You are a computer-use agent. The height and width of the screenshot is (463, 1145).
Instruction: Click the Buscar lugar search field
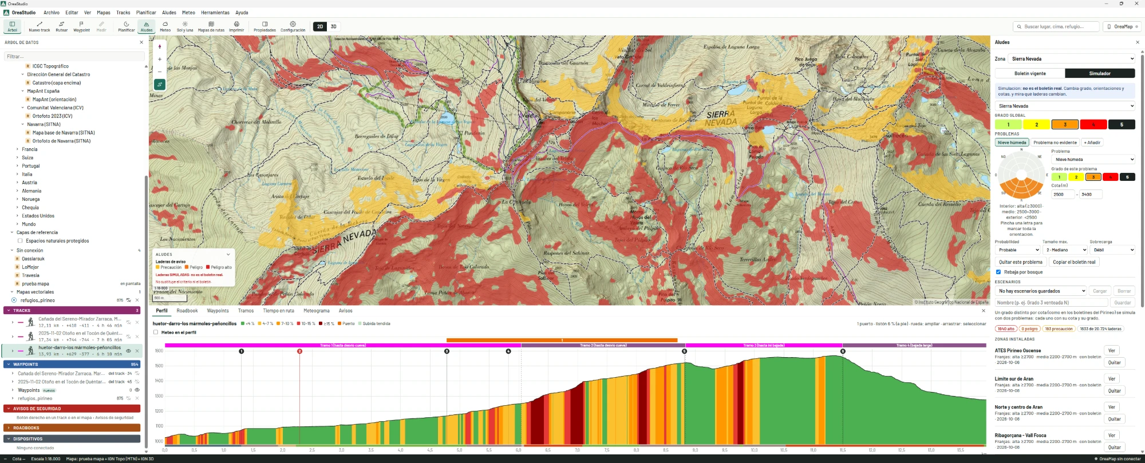click(1056, 26)
